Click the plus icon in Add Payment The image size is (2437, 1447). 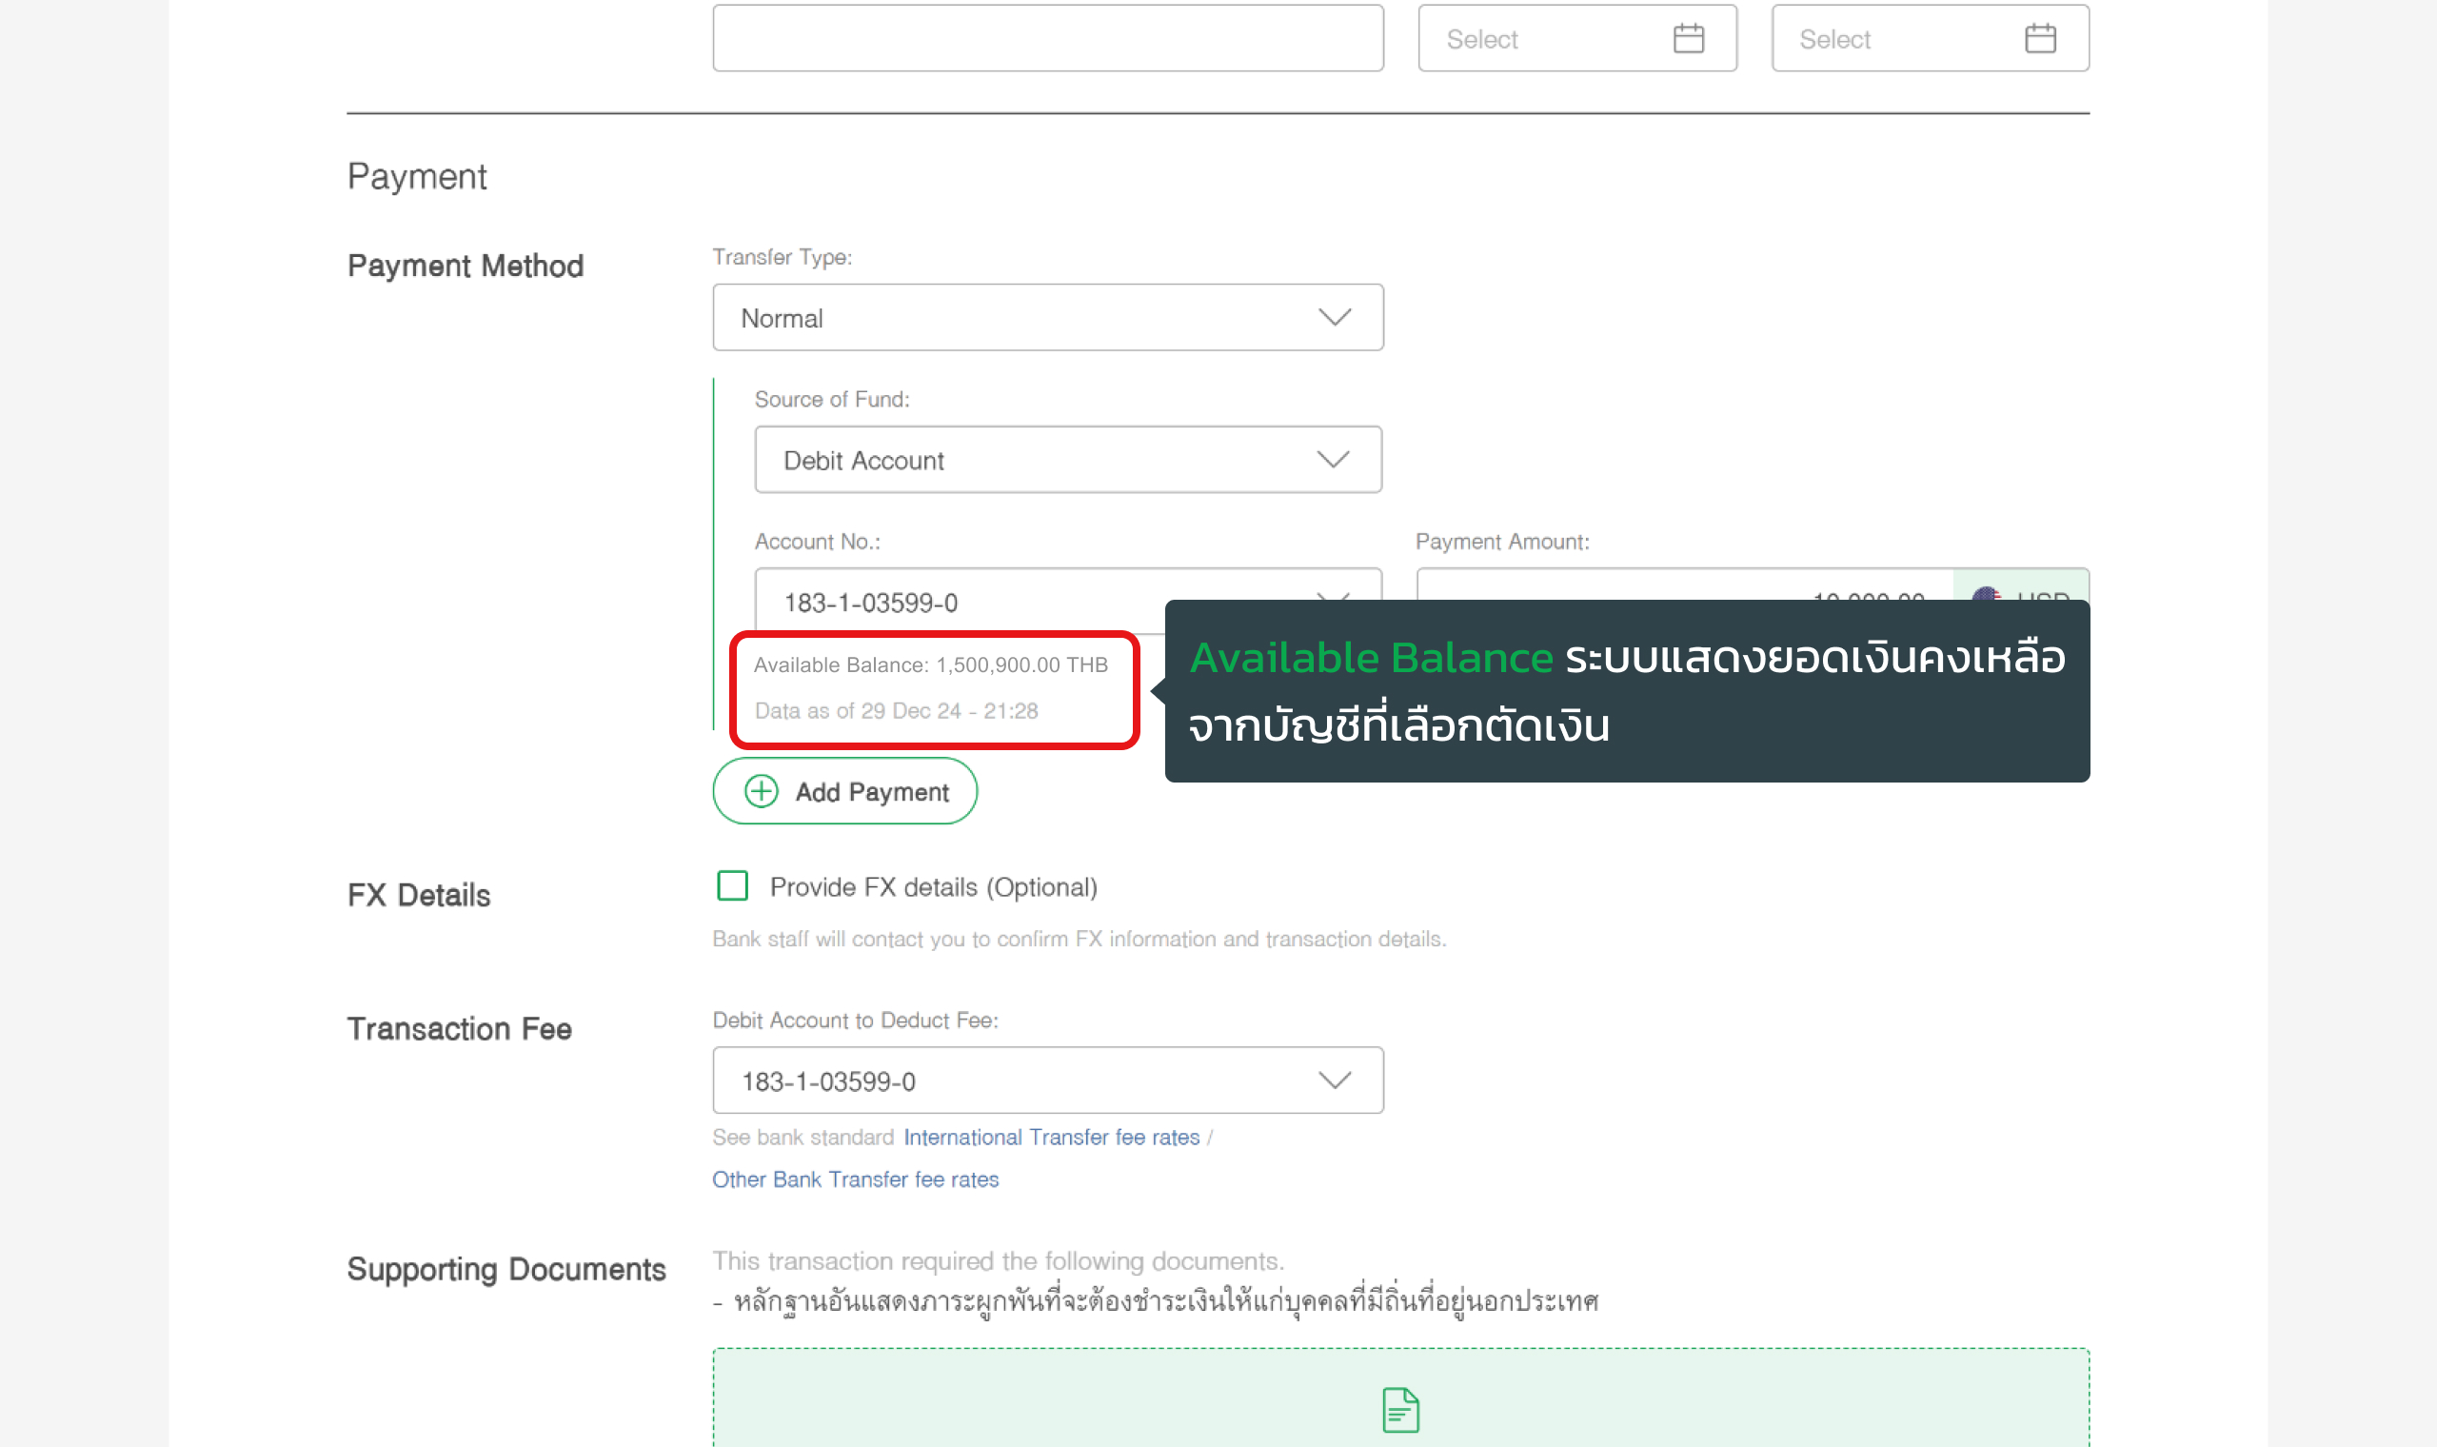coord(762,791)
